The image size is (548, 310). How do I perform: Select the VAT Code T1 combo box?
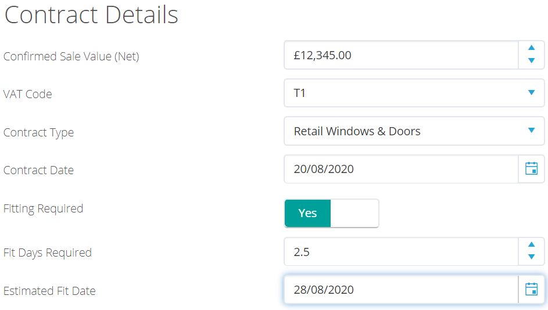pyautogui.click(x=414, y=93)
